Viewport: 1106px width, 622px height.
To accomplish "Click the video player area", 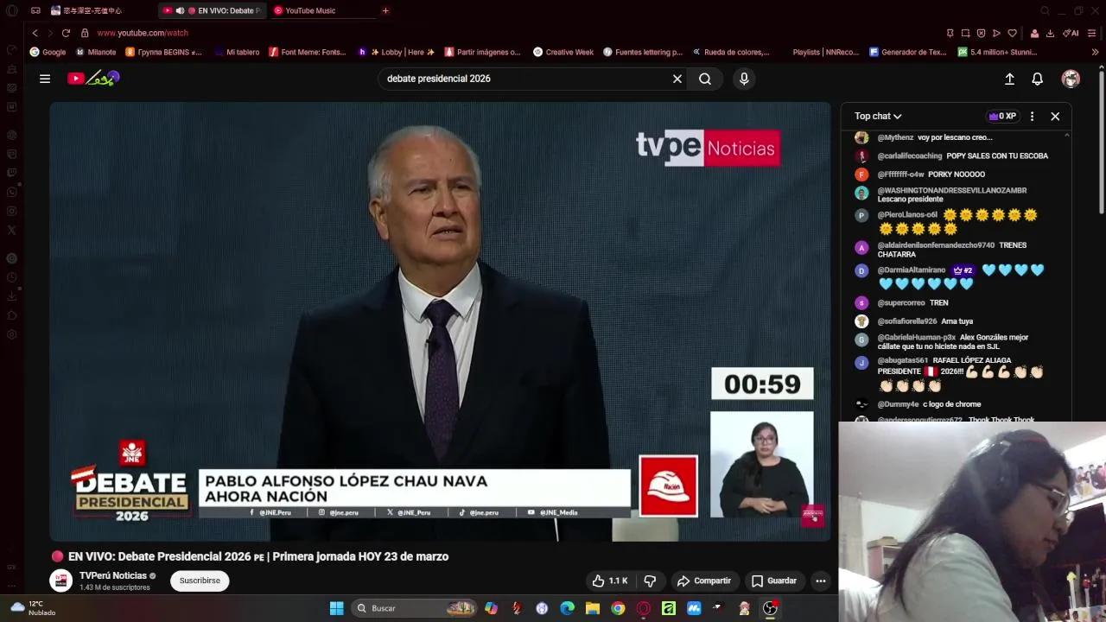I will pyautogui.click(x=440, y=321).
